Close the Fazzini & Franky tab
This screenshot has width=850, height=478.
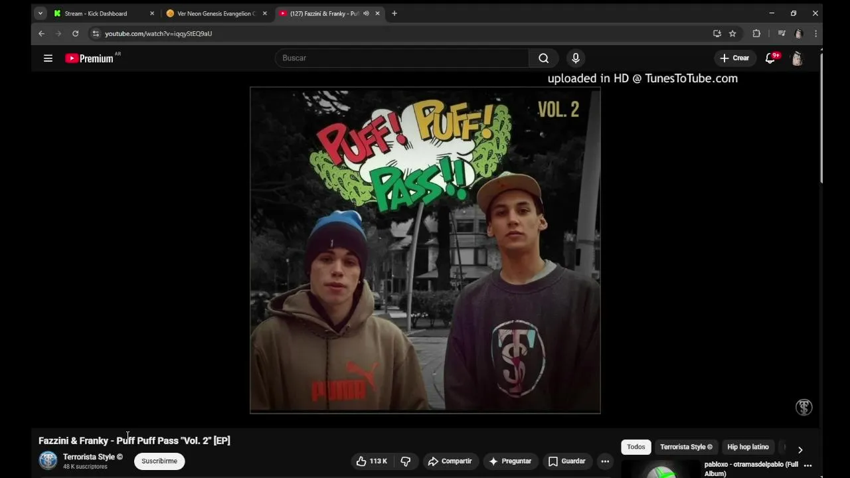(x=378, y=13)
